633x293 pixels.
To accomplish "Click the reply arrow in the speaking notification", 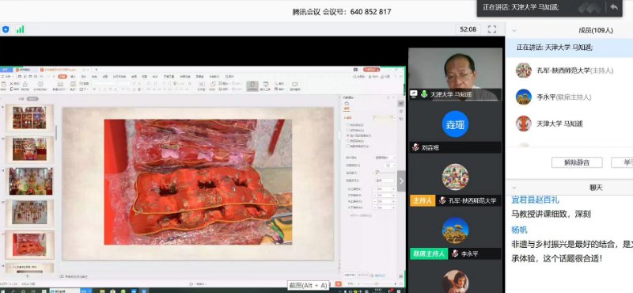I will (x=614, y=7).
